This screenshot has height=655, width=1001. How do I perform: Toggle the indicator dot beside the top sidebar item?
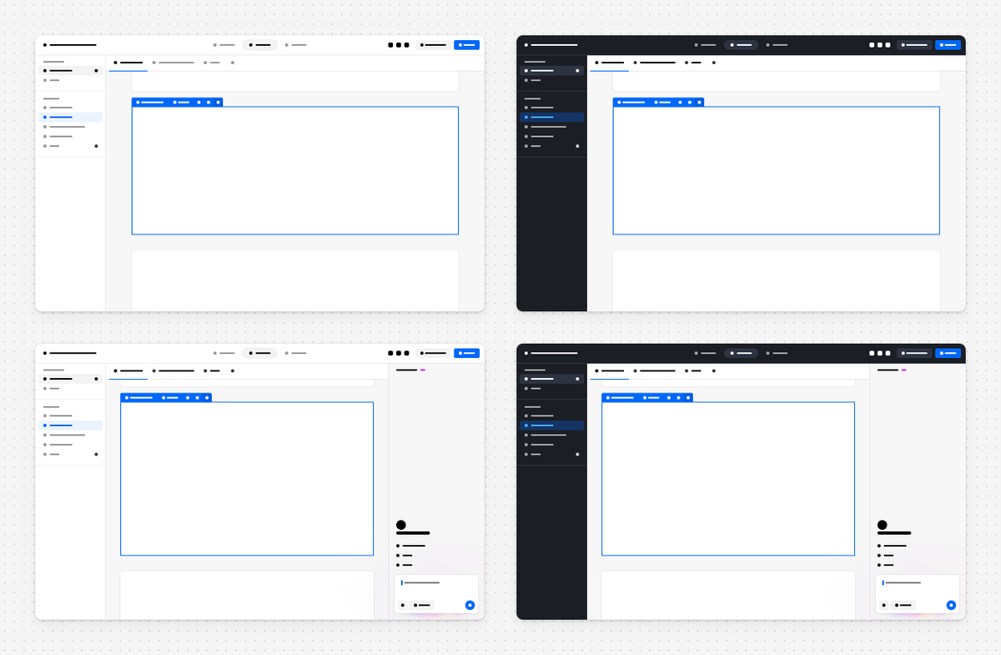pyautogui.click(x=97, y=70)
